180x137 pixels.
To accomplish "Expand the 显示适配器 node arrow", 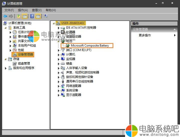I will tap(59, 95).
